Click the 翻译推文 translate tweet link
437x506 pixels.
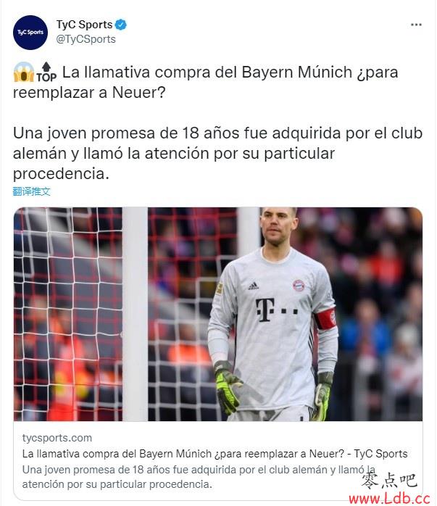(32, 191)
